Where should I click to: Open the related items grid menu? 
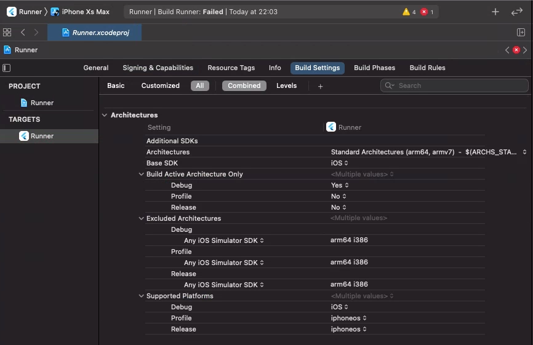[7, 32]
